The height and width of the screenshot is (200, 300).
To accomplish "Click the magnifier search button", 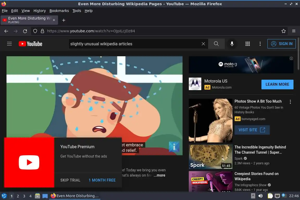I will (216, 44).
